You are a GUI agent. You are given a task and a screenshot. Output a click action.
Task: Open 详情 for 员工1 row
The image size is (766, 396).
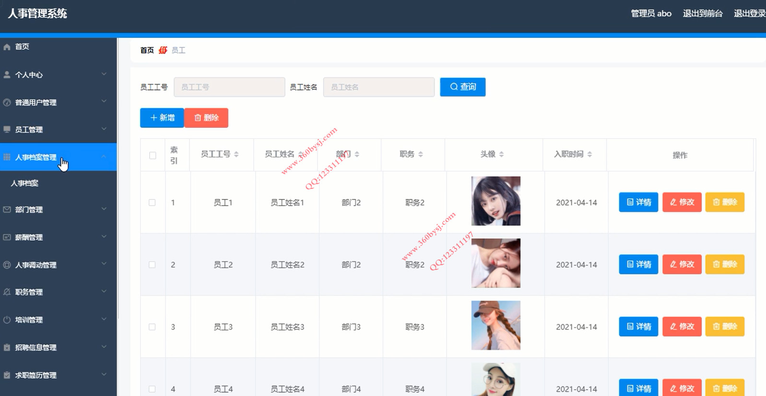(638, 202)
